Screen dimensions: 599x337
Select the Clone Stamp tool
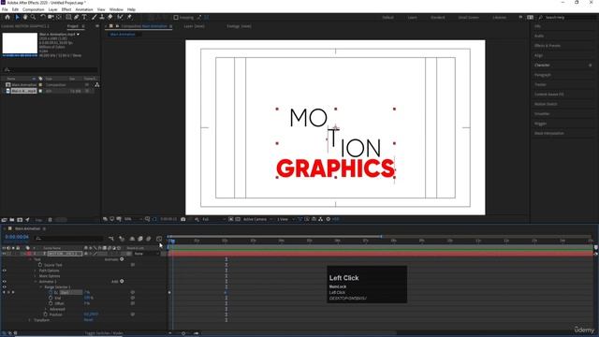(102, 17)
